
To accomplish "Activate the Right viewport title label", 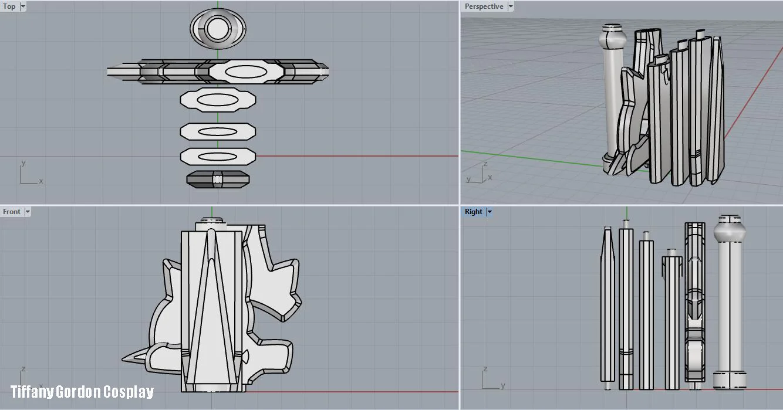I will pyautogui.click(x=474, y=212).
